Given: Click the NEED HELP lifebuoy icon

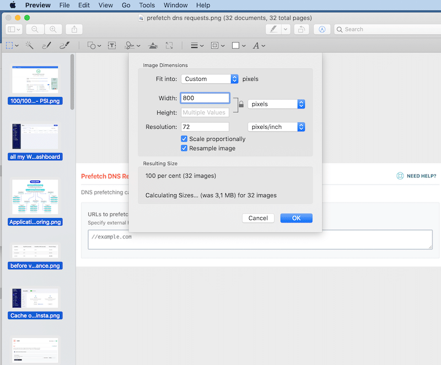Looking at the screenshot, I should pyautogui.click(x=400, y=176).
